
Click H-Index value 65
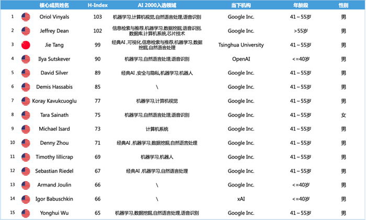click(x=98, y=213)
